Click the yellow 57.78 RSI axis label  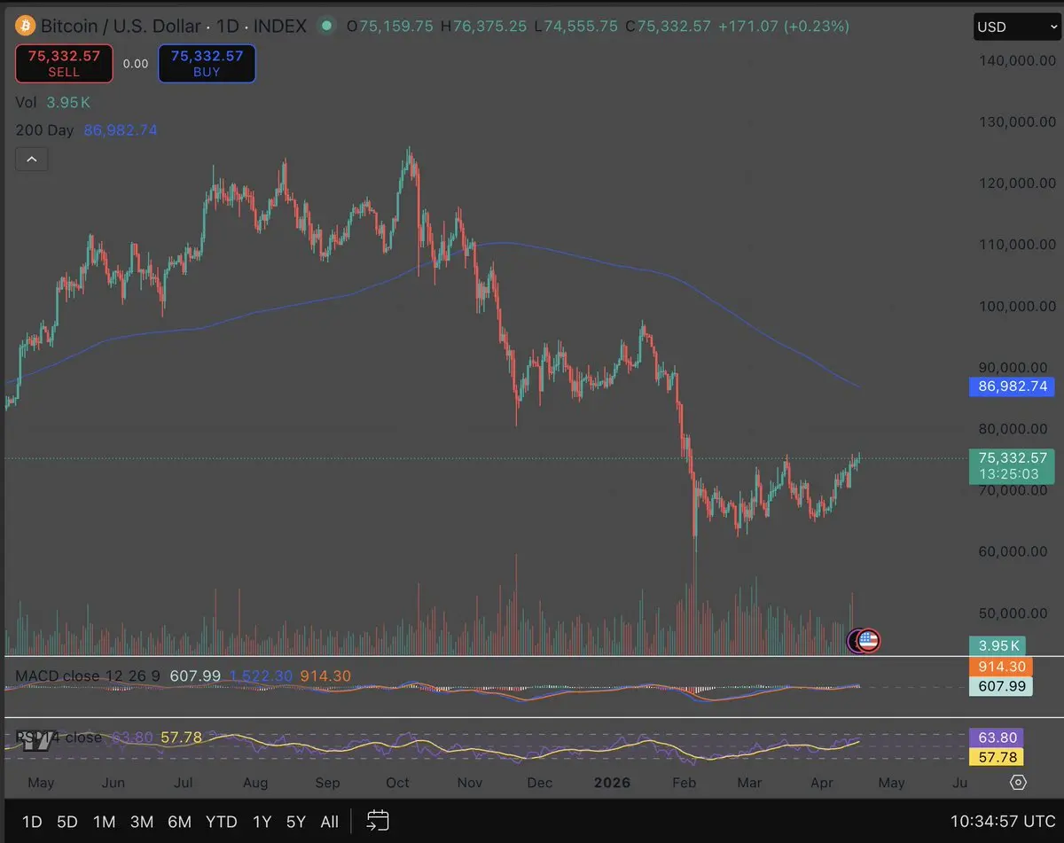997,757
